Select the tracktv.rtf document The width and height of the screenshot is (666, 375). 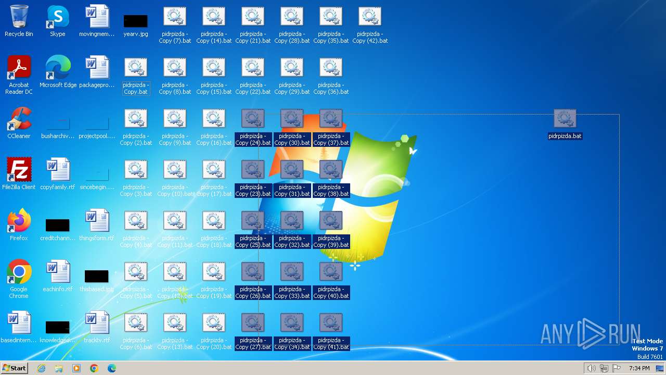tap(97, 327)
